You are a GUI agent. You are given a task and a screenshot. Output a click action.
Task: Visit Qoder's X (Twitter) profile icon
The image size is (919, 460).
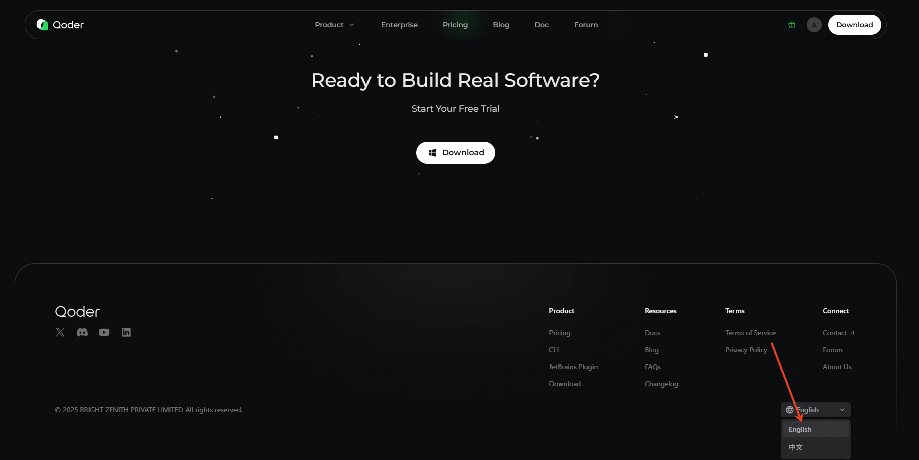click(x=60, y=332)
